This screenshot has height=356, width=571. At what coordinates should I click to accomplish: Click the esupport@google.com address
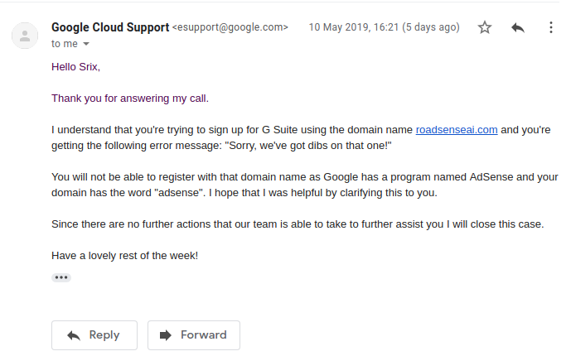click(x=230, y=27)
